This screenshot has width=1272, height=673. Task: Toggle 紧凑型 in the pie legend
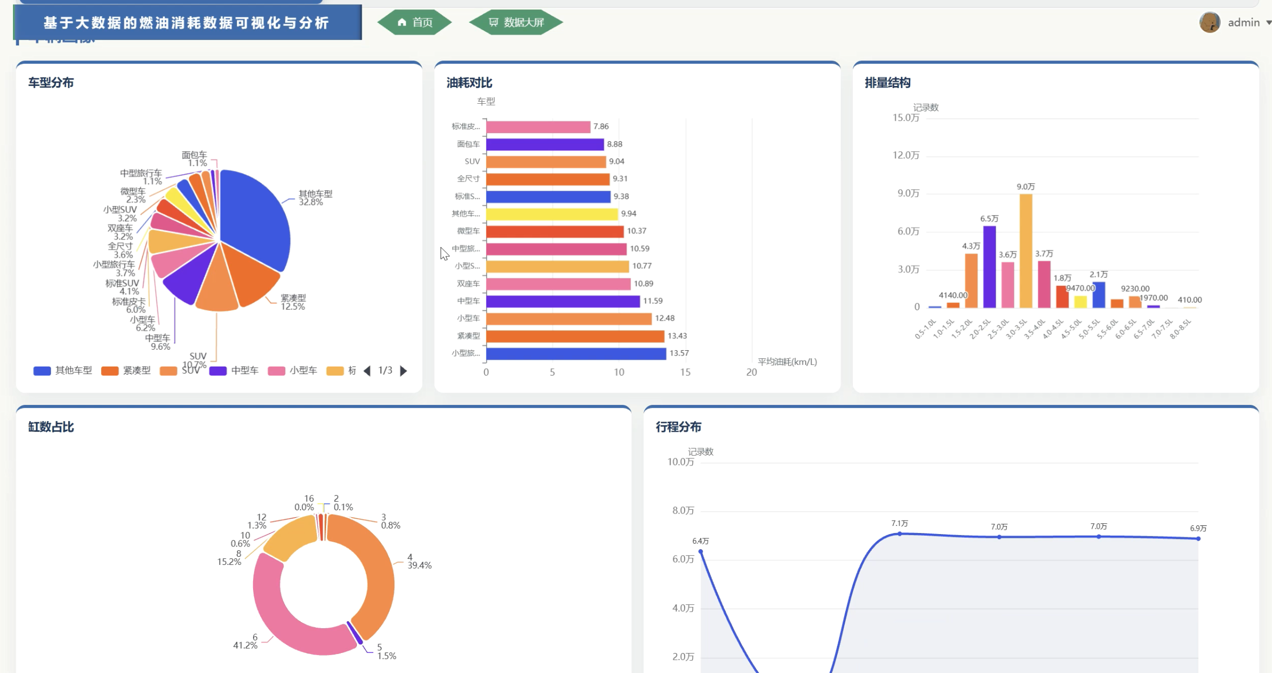pos(126,370)
